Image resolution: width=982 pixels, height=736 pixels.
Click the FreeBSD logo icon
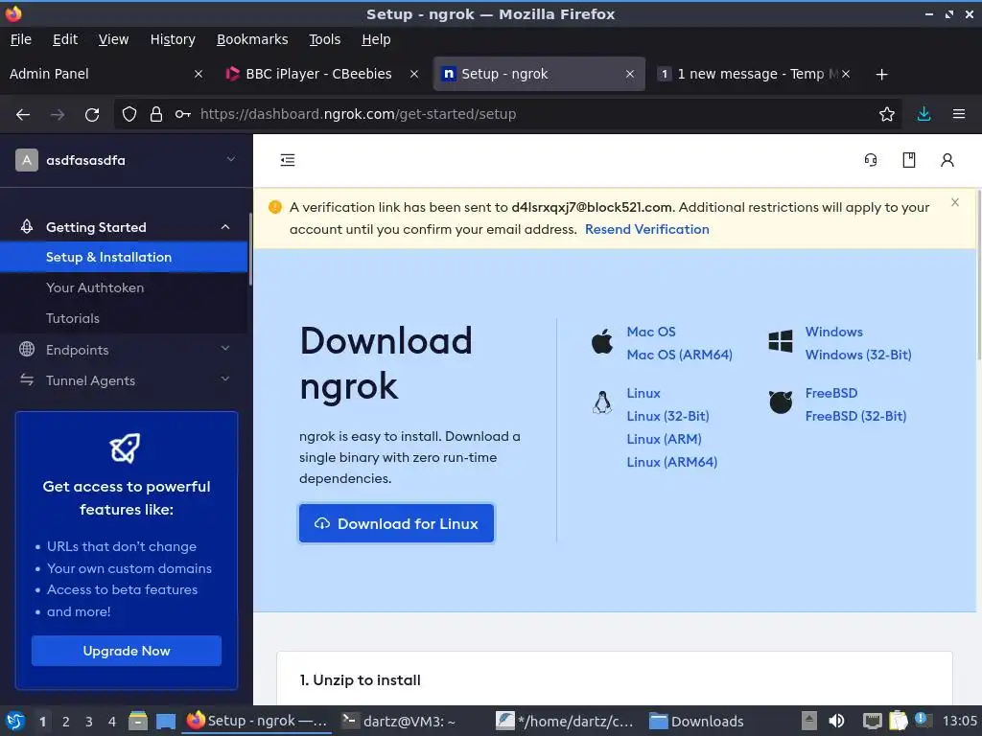pyautogui.click(x=781, y=402)
